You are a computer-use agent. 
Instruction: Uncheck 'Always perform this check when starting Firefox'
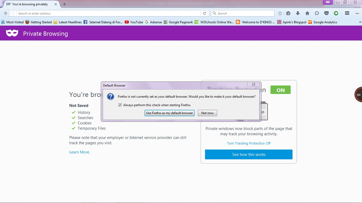click(x=120, y=105)
